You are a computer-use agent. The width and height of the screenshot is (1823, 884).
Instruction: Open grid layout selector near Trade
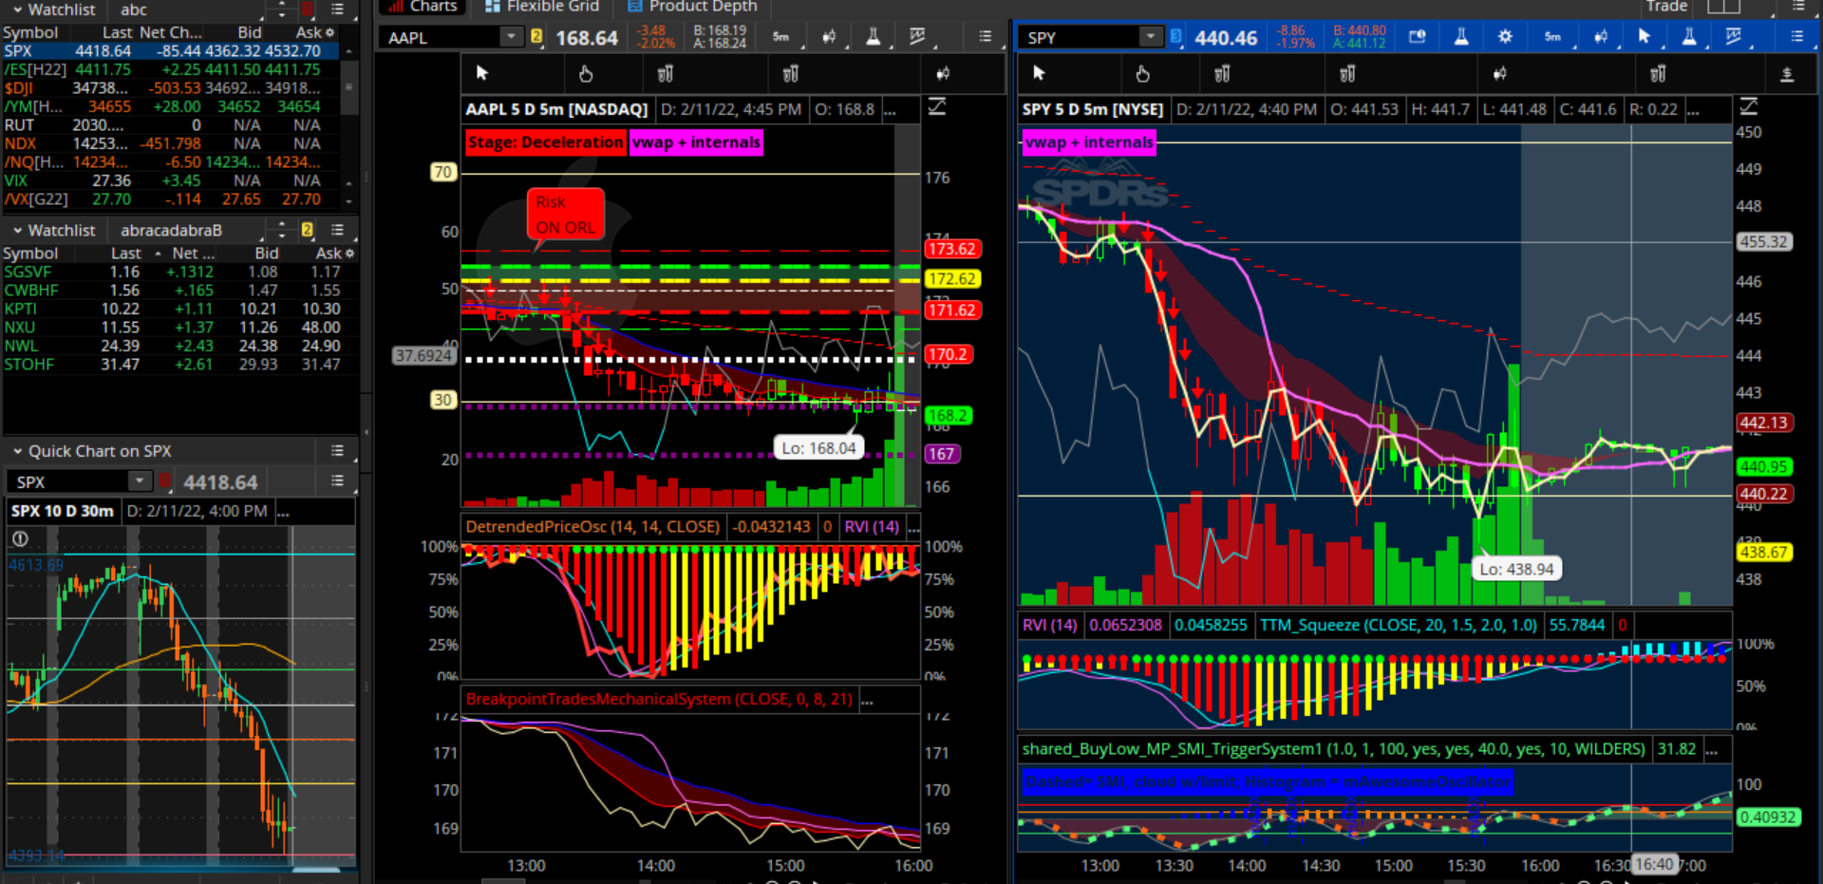click(x=1723, y=7)
